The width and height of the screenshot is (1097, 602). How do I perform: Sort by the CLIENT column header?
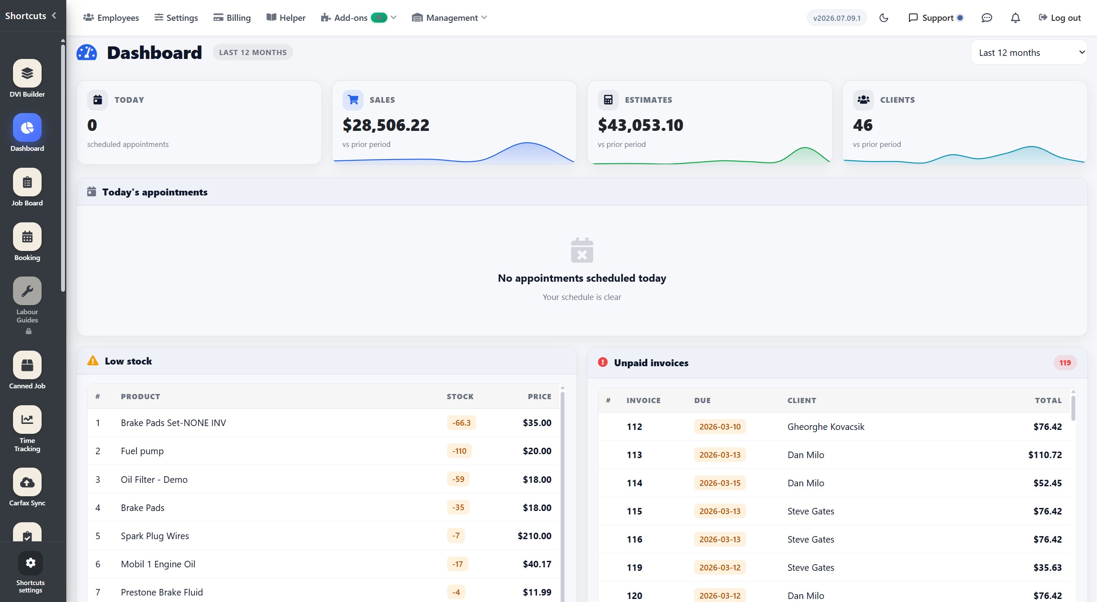(802, 400)
